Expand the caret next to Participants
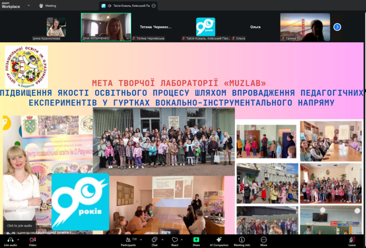The width and height of the screenshot is (366, 248). 141,239
